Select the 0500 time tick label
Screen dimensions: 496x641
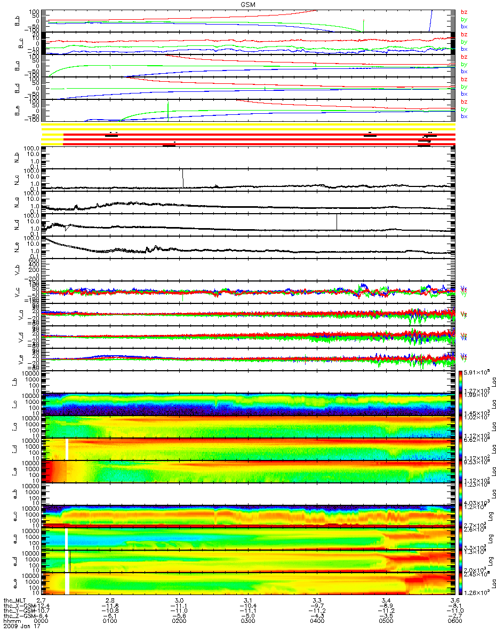(x=386, y=621)
